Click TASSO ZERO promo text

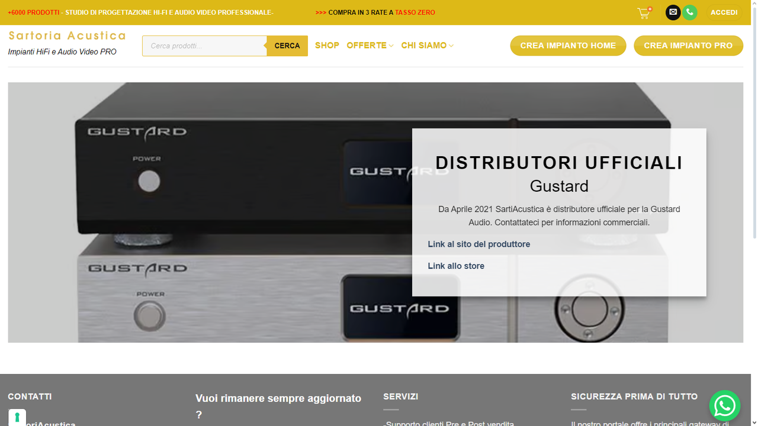coord(415,12)
